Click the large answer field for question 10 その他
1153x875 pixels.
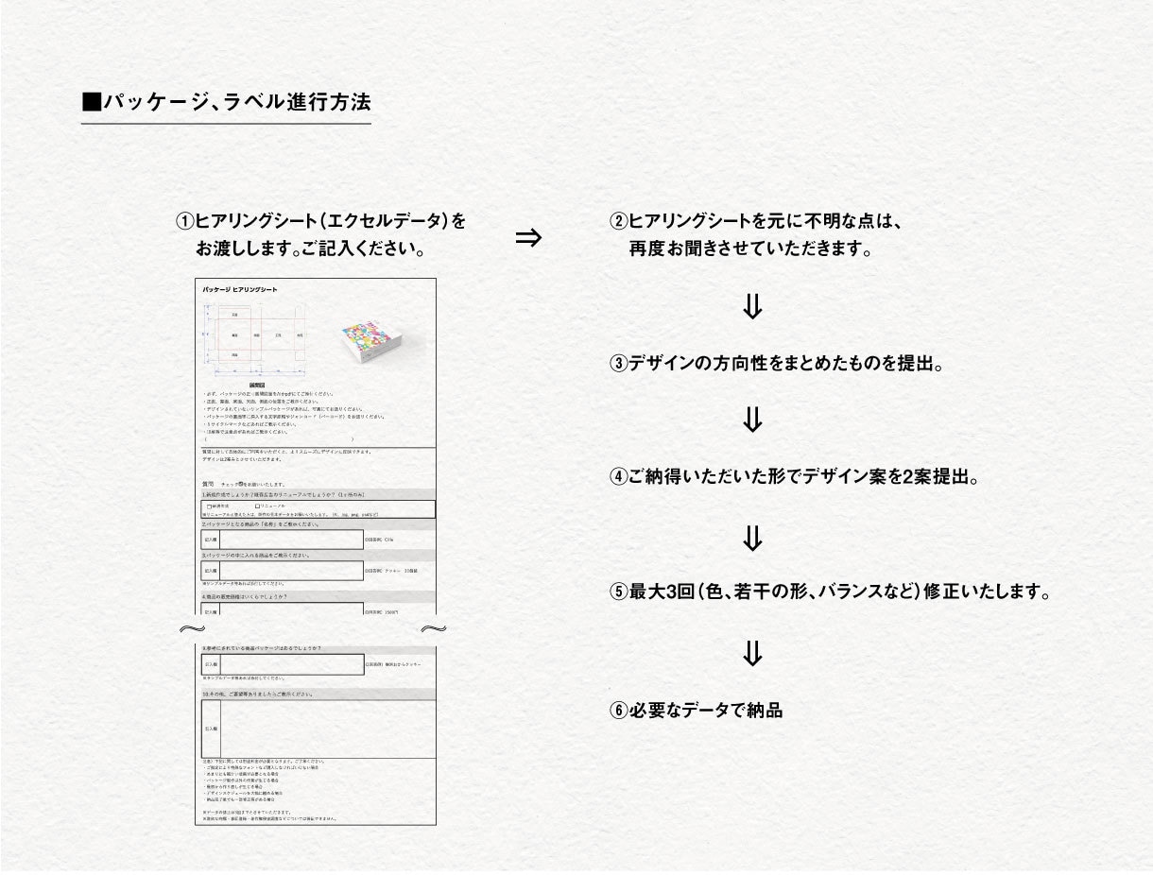[328, 729]
